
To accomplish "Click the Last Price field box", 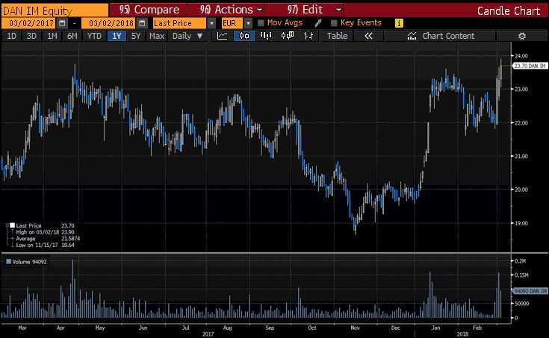I will click(x=179, y=23).
